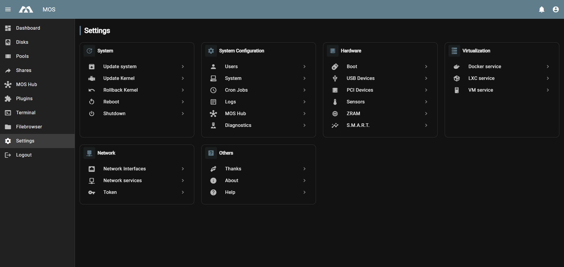The width and height of the screenshot is (564, 267).
Task: Expand the S.M.A.R.T. entry chevron
Action: (426, 125)
